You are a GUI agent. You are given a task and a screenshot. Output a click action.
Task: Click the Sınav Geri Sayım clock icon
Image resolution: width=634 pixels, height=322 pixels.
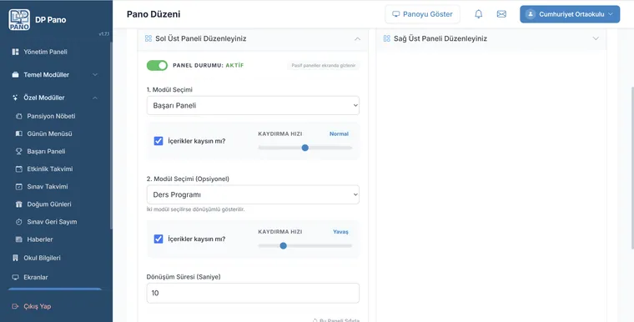pos(18,222)
